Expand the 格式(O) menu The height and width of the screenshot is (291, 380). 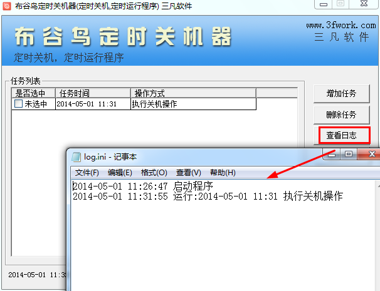(x=154, y=173)
